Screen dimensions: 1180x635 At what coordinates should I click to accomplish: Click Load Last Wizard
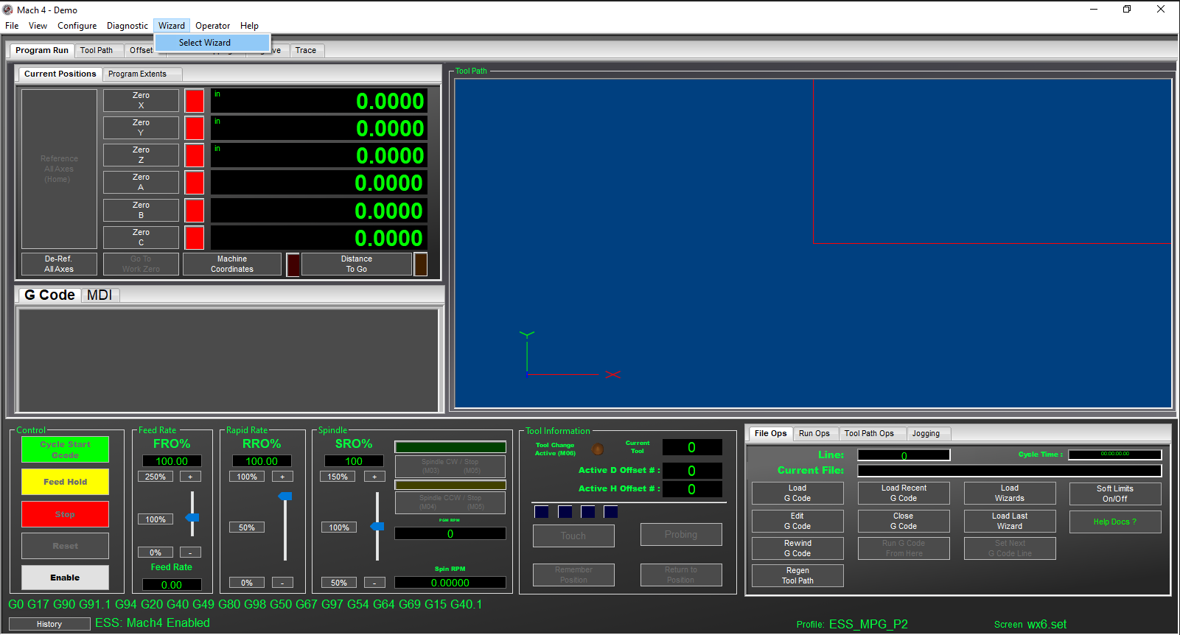[1010, 522]
